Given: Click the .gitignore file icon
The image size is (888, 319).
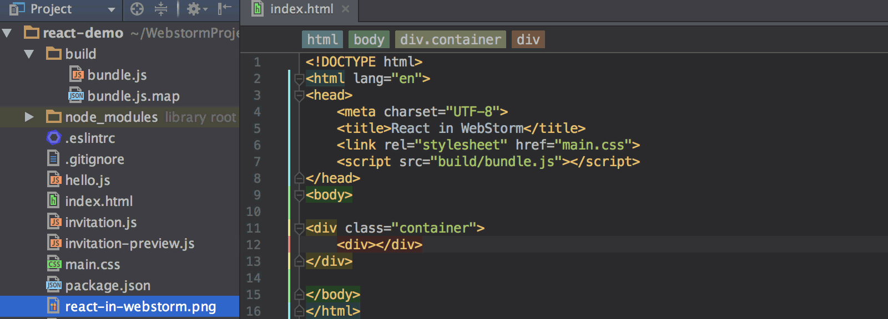Looking at the screenshot, I should coord(53,159).
